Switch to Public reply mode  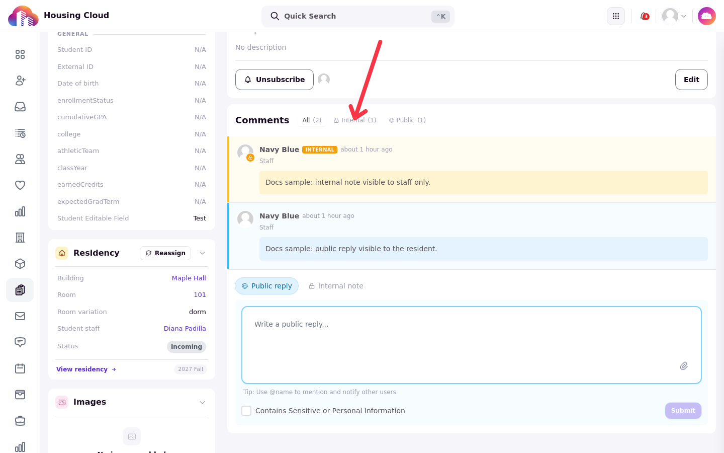click(266, 286)
